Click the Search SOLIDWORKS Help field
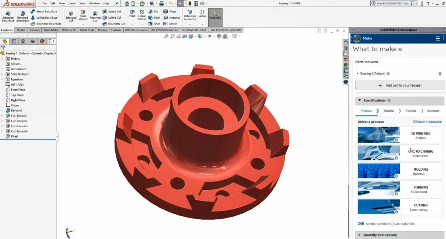 (x=392, y=3)
